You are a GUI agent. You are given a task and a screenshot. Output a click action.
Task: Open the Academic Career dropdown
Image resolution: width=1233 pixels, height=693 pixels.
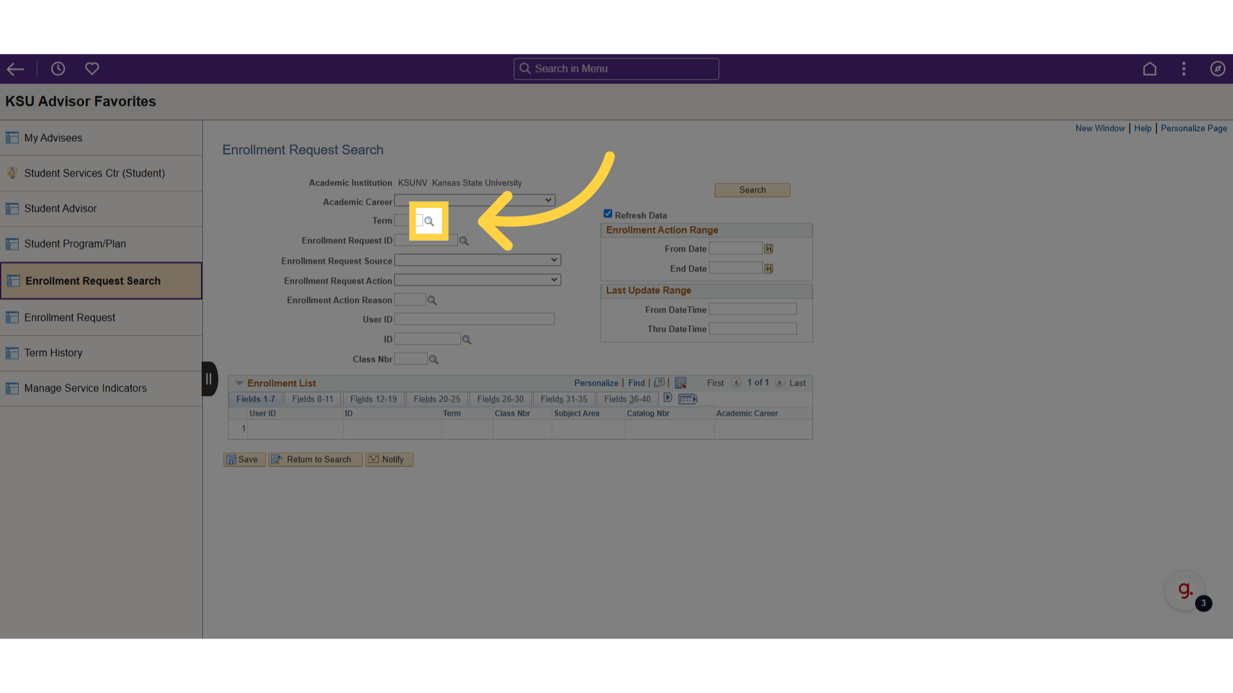[x=475, y=201]
